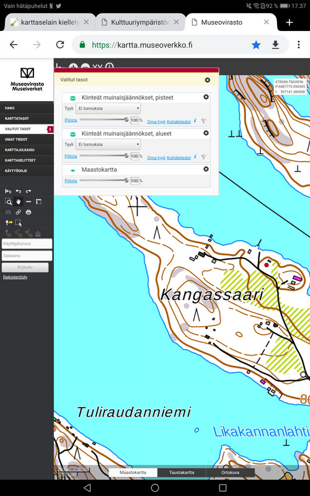The width and height of the screenshot is (310, 496).
Task: Select the rectangle feature selection tool
Action: [19, 223]
